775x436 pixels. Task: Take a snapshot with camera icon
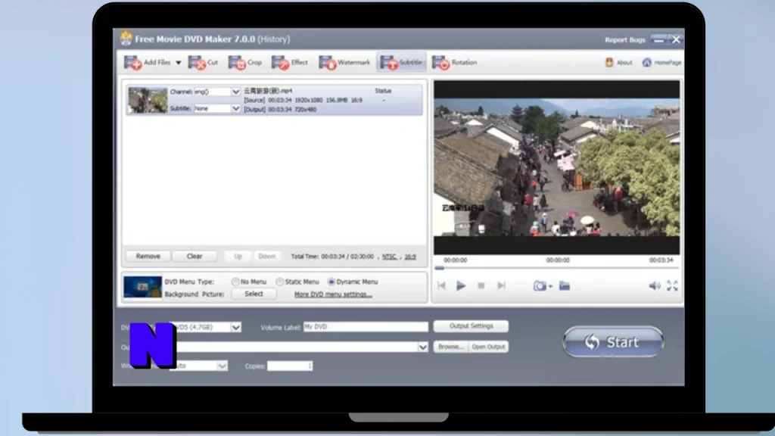click(x=539, y=285)
